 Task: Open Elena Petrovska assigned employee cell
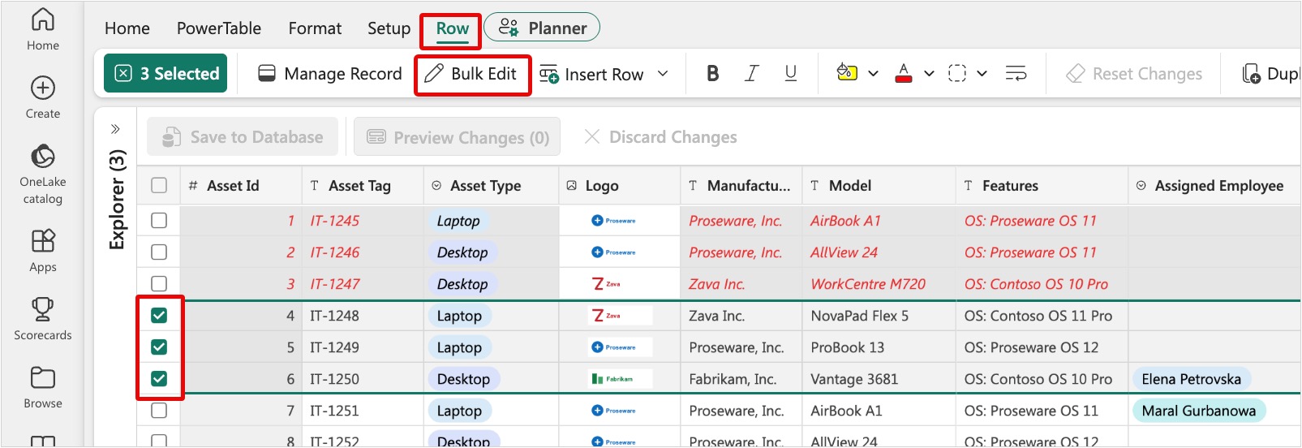[x=1191, y=379]
